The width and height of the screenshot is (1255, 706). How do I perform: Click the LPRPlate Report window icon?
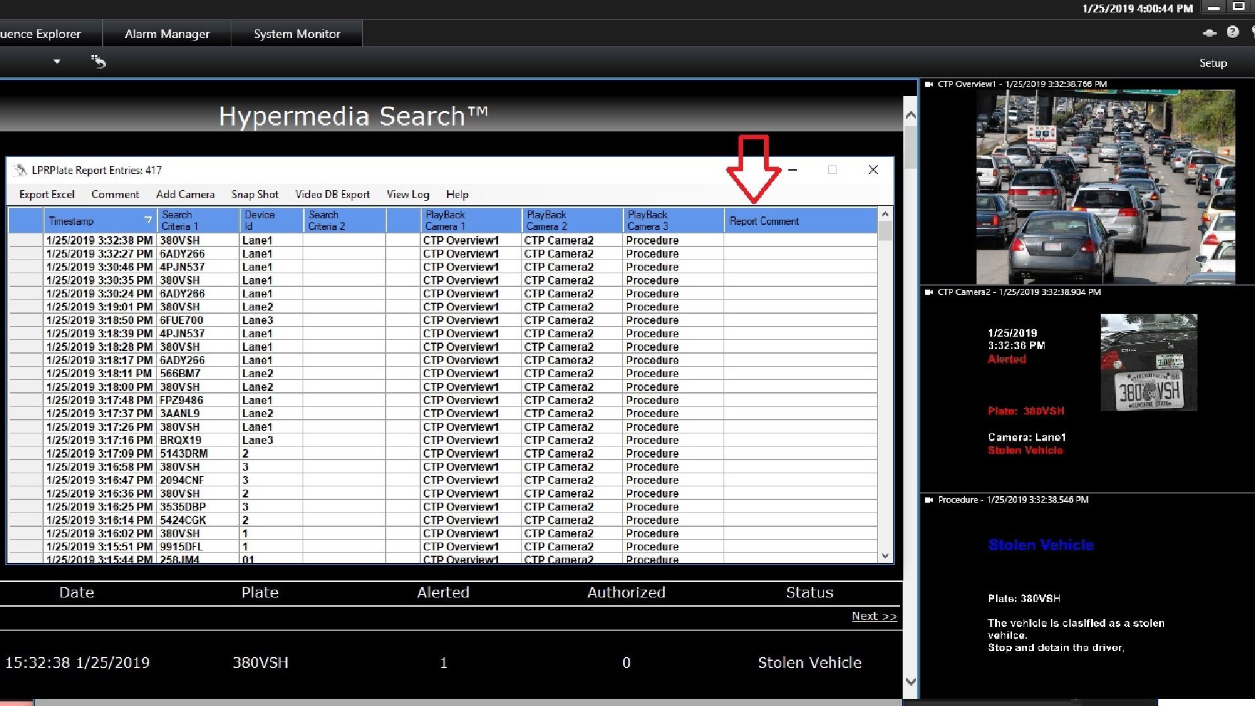21,170
